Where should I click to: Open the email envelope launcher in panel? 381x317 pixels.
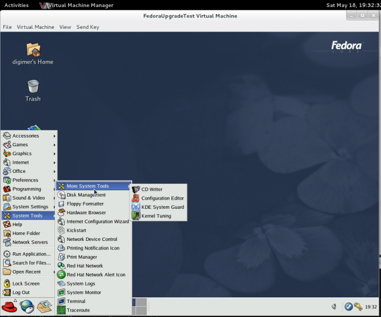pos(44,307)
